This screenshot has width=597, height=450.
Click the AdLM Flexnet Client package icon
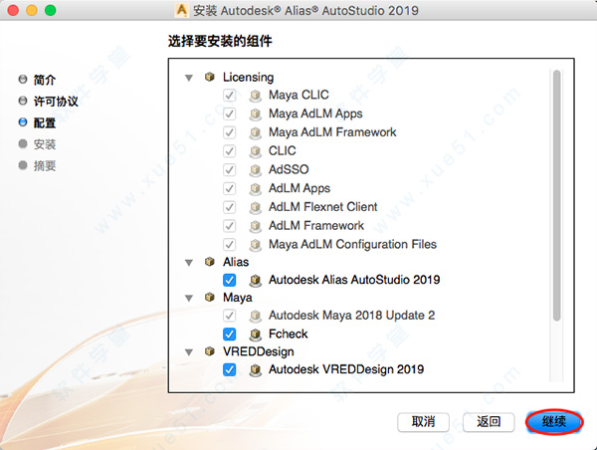pyautogui.click(x=255, y=207)
